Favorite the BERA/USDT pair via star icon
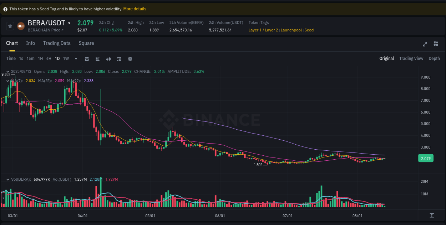 (x=10, y=26)
